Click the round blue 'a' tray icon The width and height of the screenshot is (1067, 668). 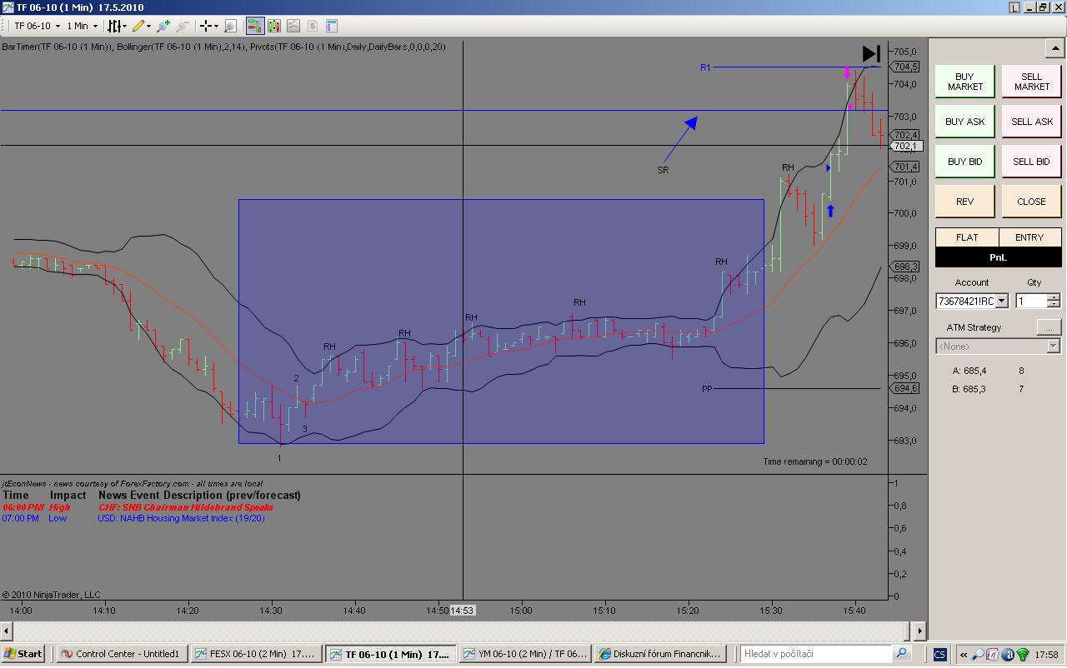coord(1008,654)
